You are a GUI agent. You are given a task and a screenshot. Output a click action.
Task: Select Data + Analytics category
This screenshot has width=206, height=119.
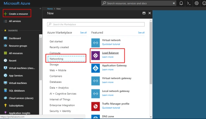[x=59, y=88]
